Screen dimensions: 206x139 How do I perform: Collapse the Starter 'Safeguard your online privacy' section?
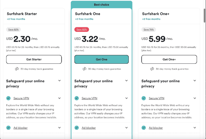click(x=60, y=81)
